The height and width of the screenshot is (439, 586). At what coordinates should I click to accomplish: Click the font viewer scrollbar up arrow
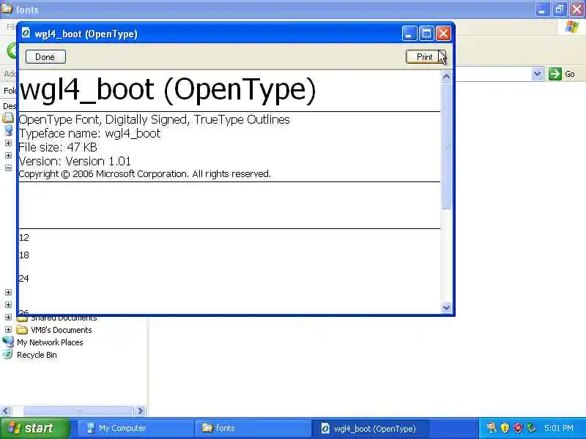coord(446,77)
